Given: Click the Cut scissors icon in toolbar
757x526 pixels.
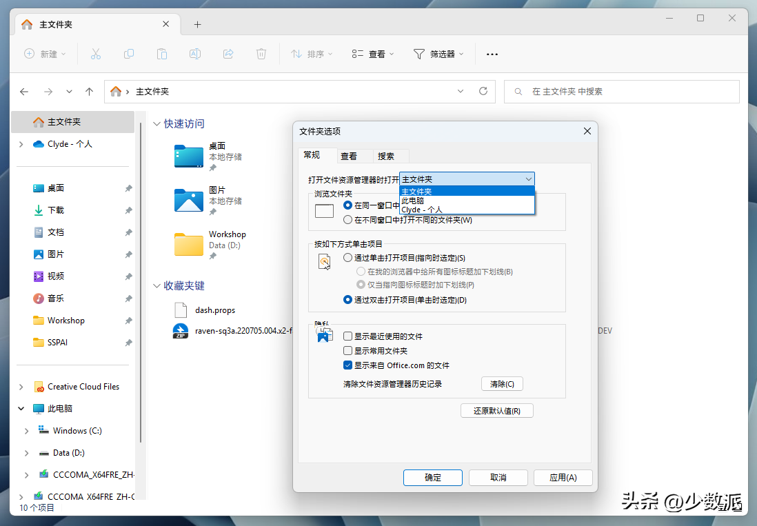Looking at the screenshot, I should (96, 54).
